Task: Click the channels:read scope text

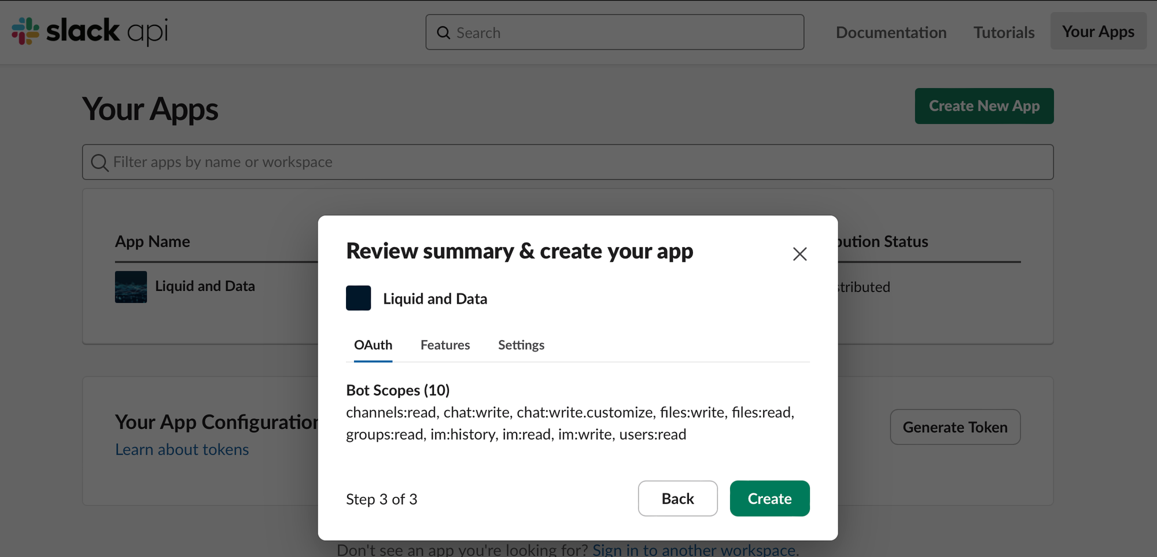Action: click(391, 412)
